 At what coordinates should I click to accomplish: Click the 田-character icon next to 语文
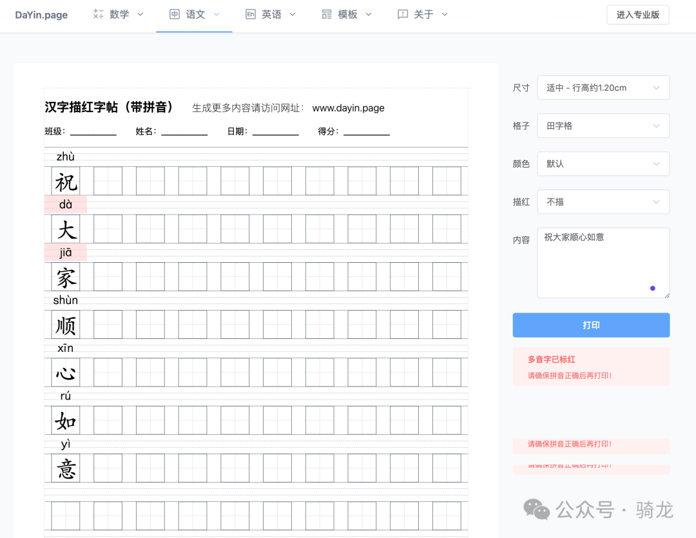pyautogui.click(x=174, y=14)
